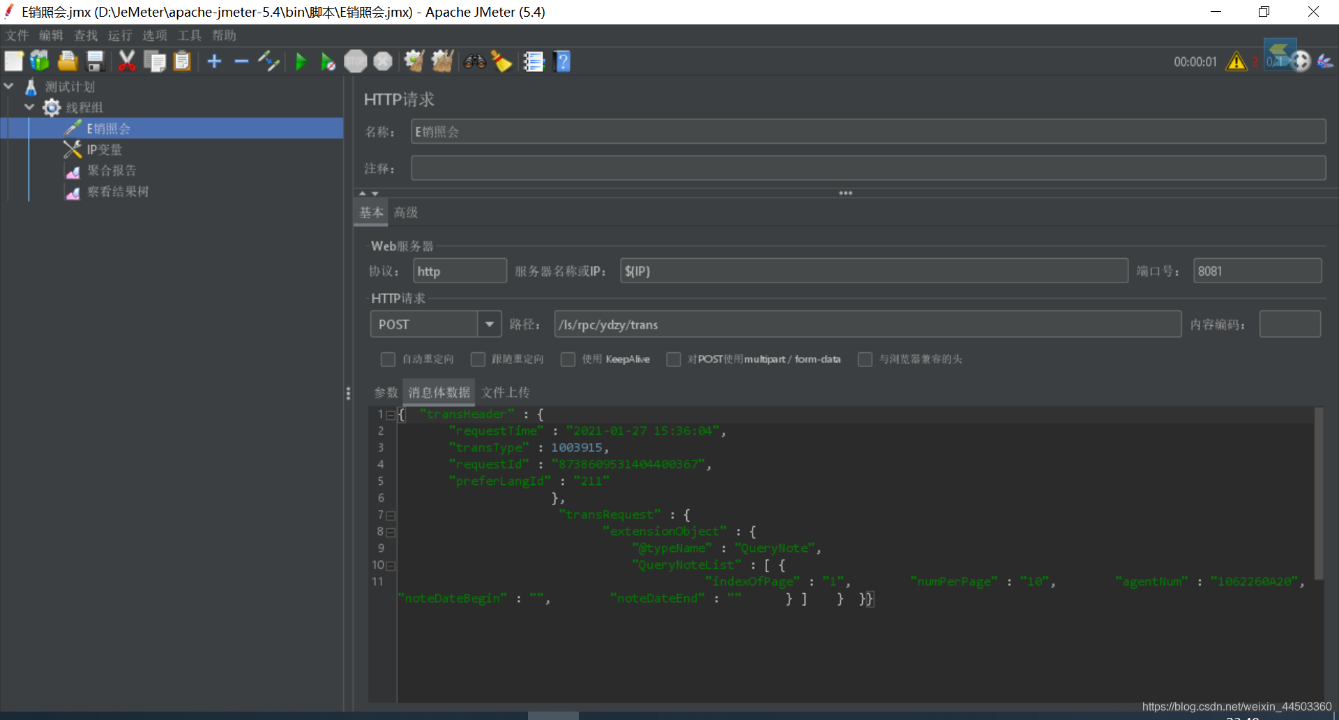This screenshot has width=1339, height=720.
Task: Enable 自动重定向 checkbox
Action: coord(388,359)
